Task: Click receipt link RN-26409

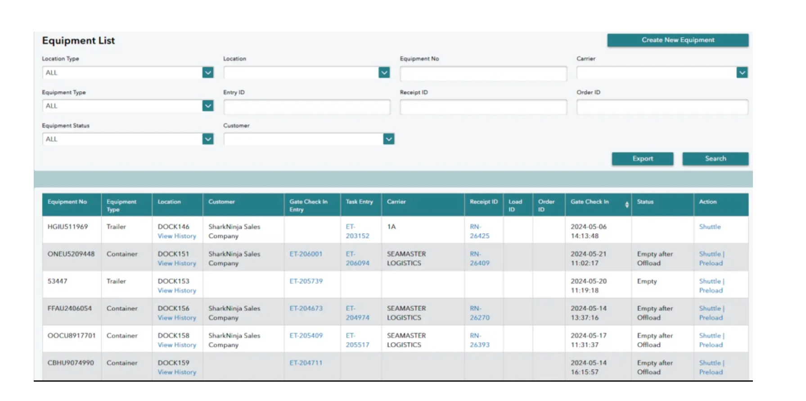Action: tap(480, 259)
